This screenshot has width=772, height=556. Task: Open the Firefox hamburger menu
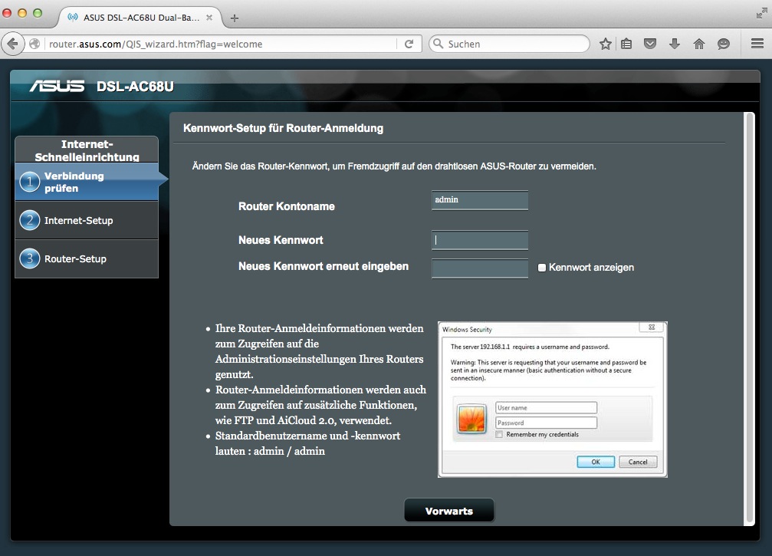coord(757,44)
